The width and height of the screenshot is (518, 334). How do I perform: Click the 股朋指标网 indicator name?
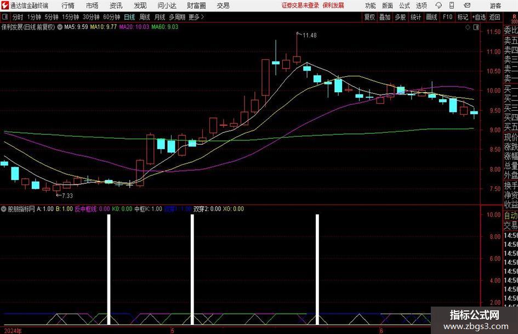tap(21, 209)
